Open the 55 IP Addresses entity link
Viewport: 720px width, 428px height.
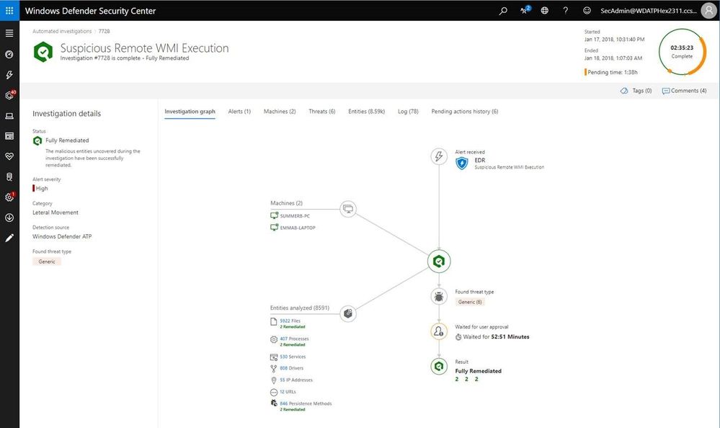[x=296, y=380]
